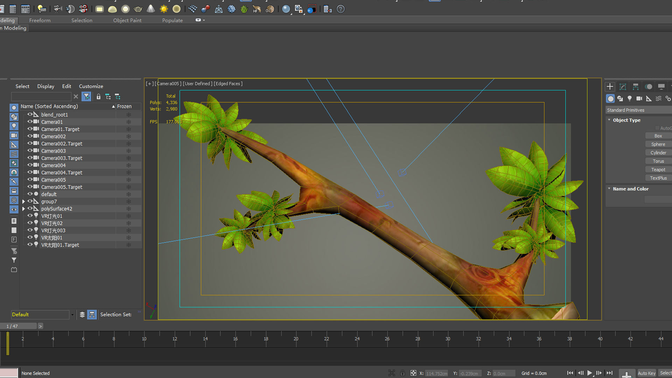Create a Sphere primitive
This screenshot has height=378, width=672.
658,144
